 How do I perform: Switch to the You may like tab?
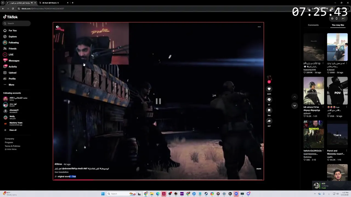338,25
